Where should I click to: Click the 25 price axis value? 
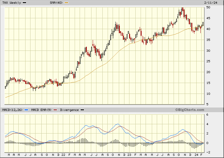(x=208, y=61)
